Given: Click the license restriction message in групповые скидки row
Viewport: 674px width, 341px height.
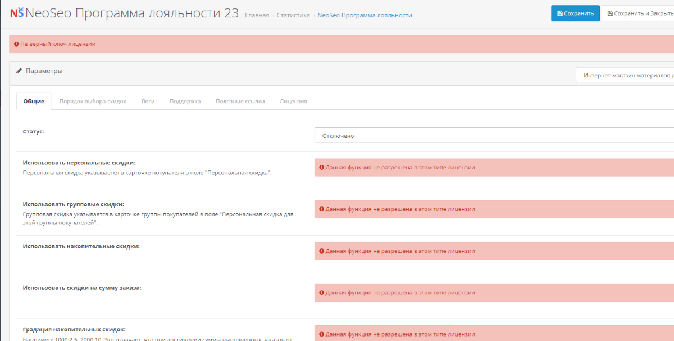Looking at the screenshot, I should point(400,209).
